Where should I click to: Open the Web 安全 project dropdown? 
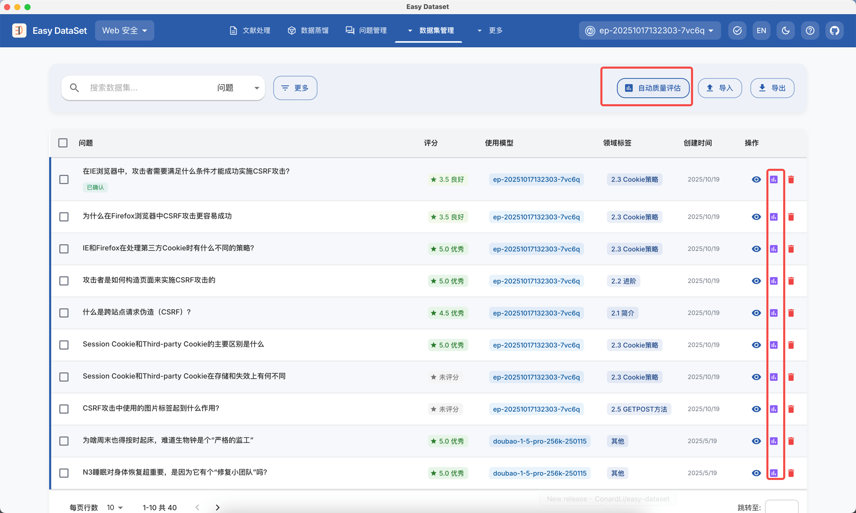124,30
